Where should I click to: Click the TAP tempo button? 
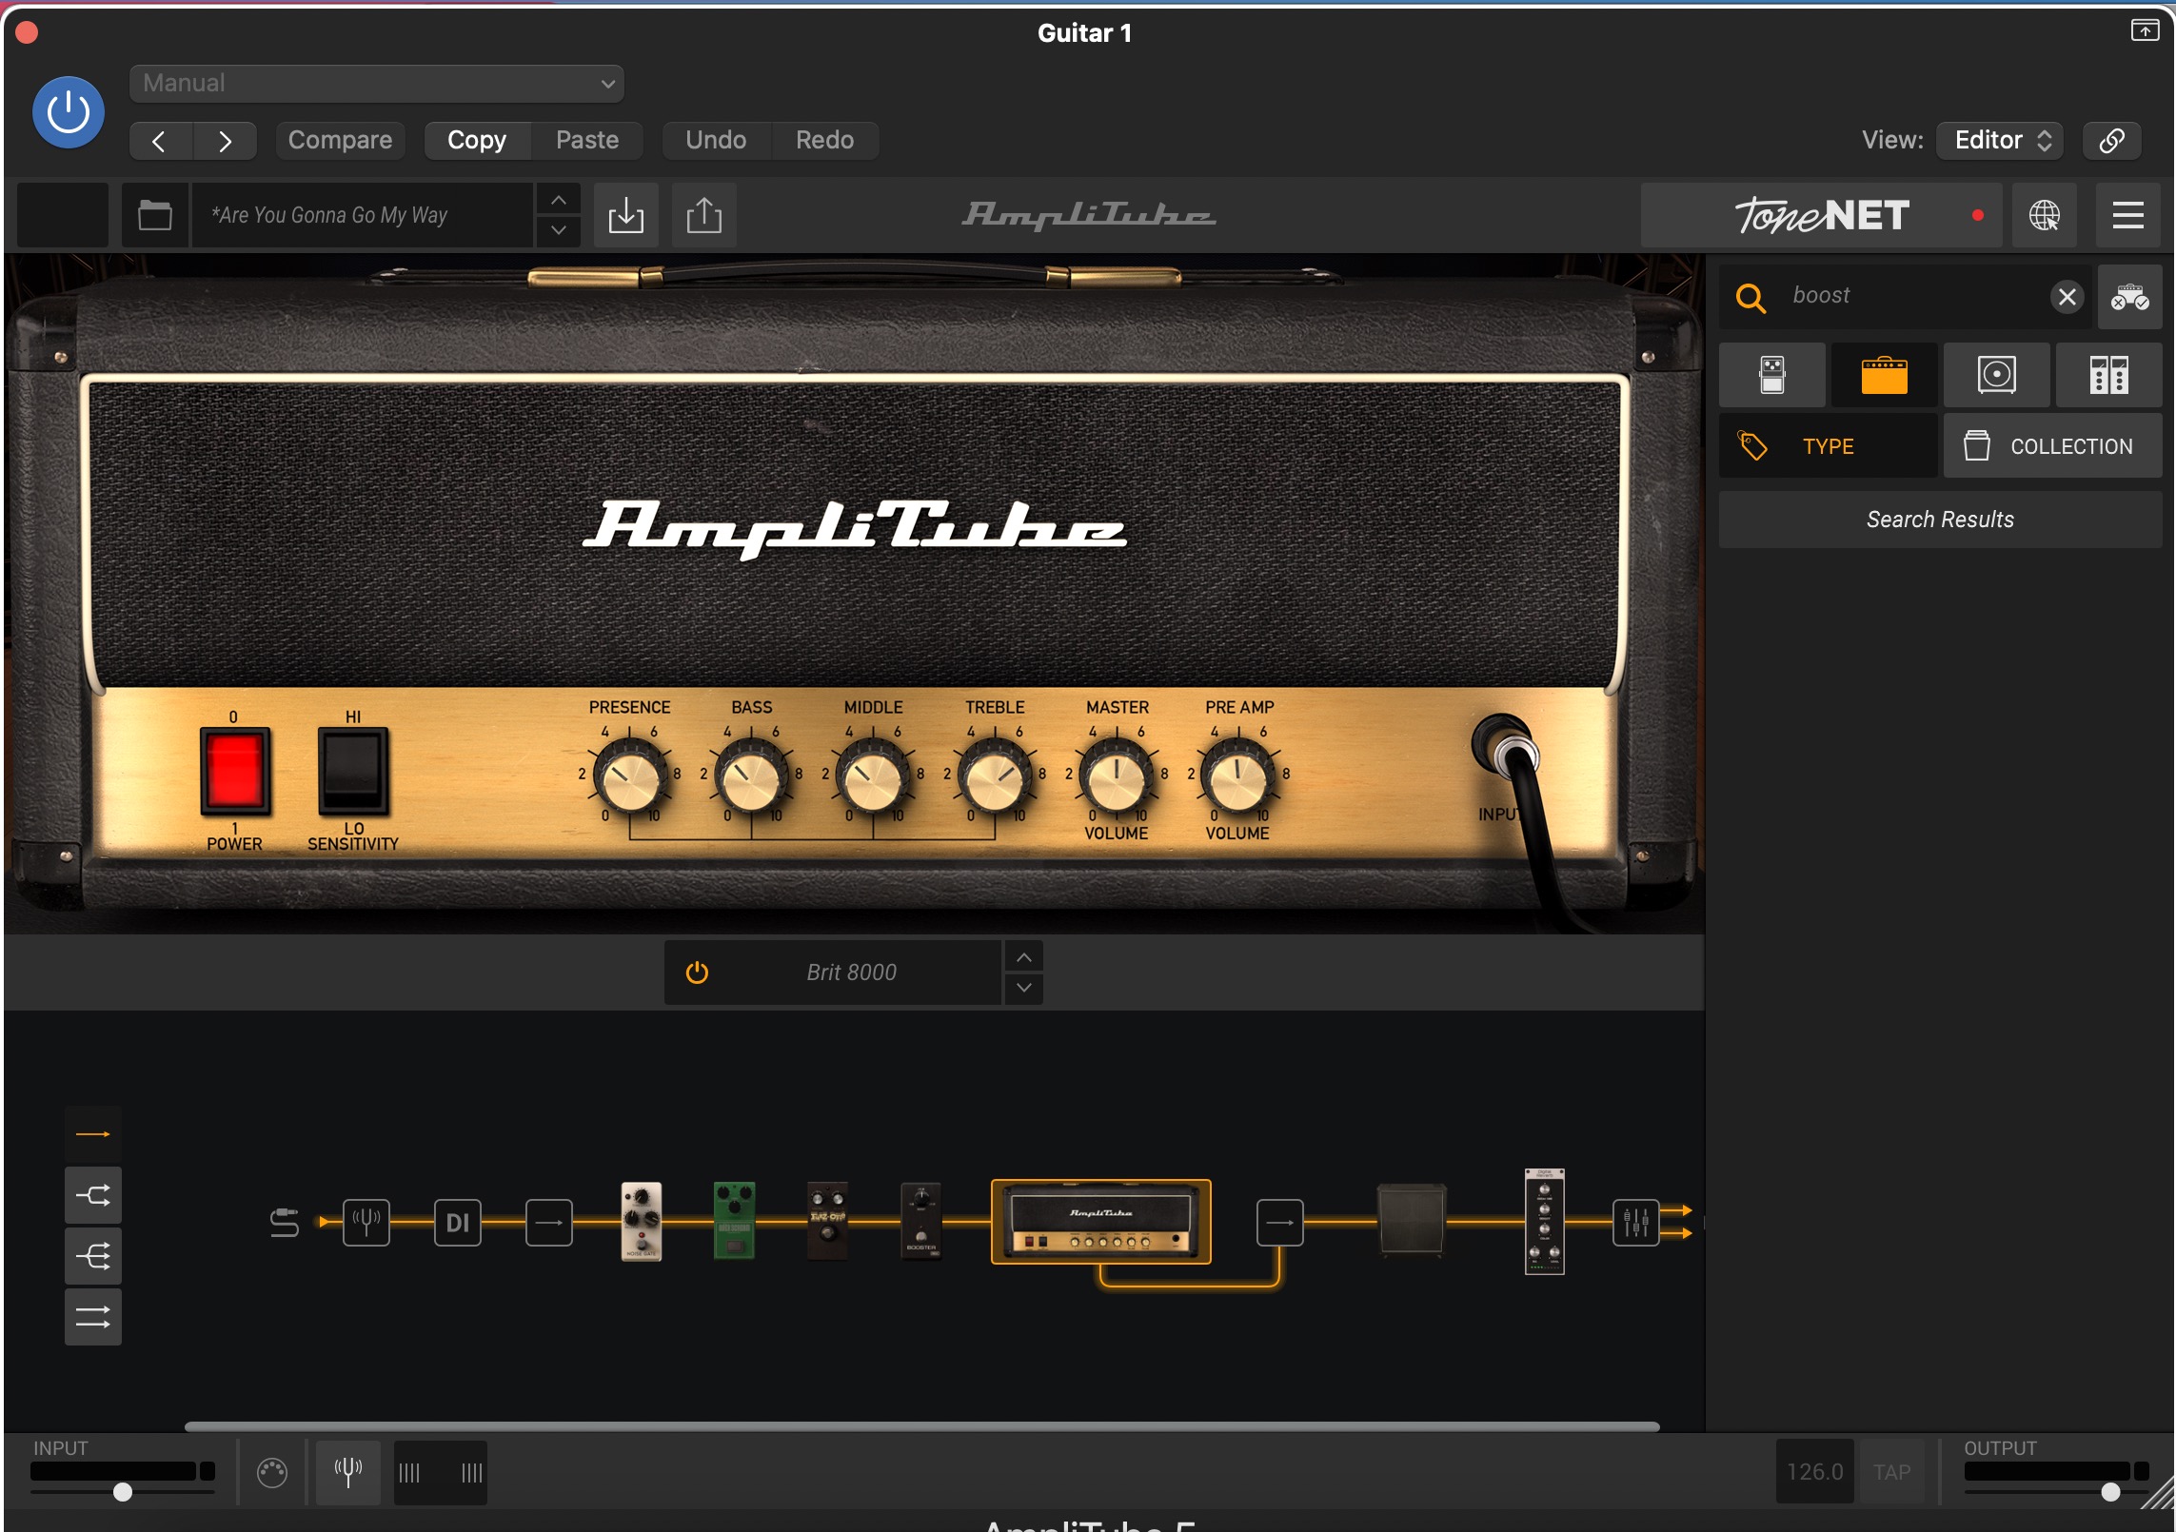[1891, 1473]
